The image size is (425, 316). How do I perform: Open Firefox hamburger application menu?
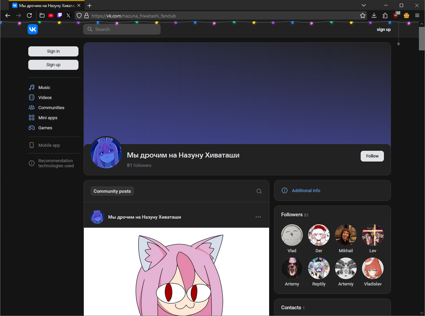coord(417,15)
